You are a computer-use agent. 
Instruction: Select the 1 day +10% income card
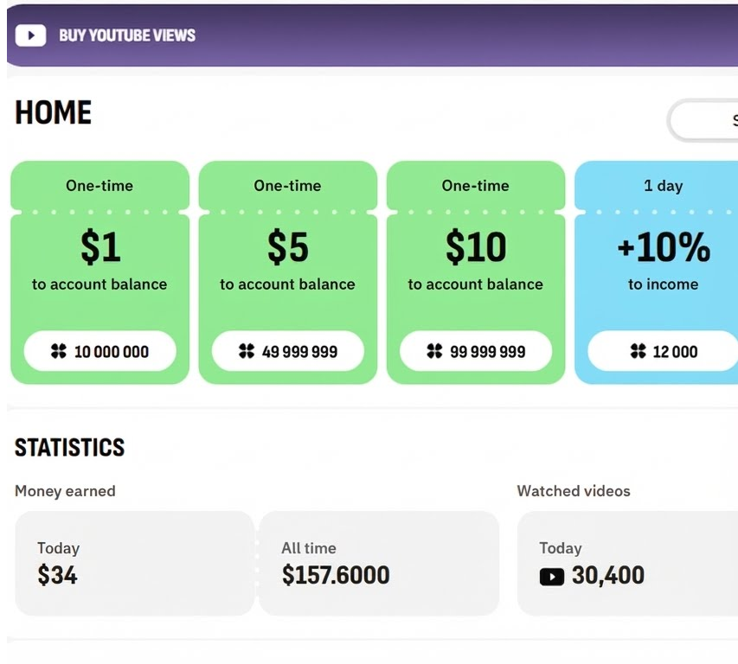coord(663,259)
